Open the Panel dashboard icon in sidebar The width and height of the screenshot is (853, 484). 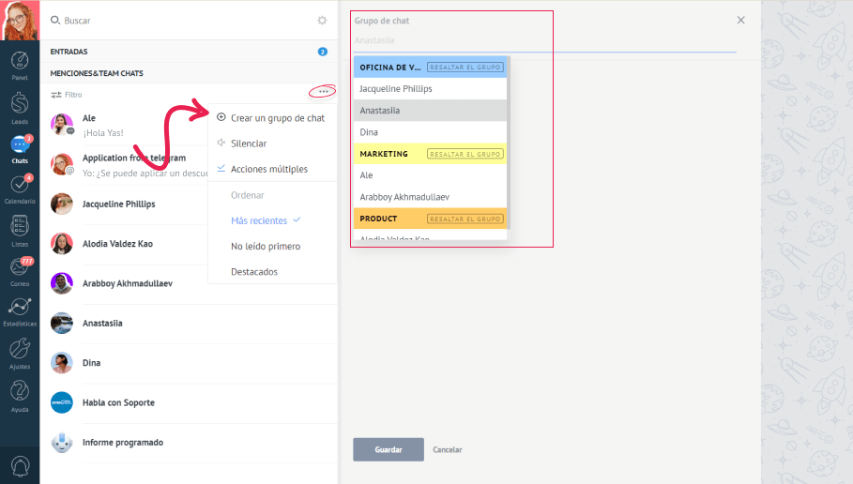[19, 63]
